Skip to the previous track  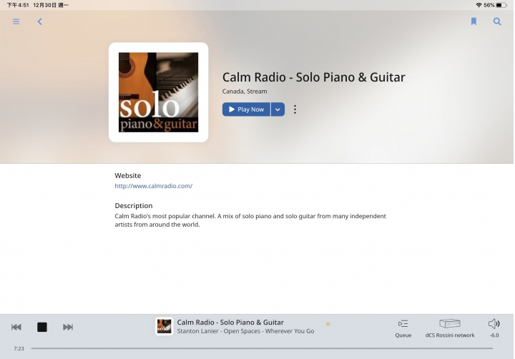pyautogui.click(x=16, y=327)
